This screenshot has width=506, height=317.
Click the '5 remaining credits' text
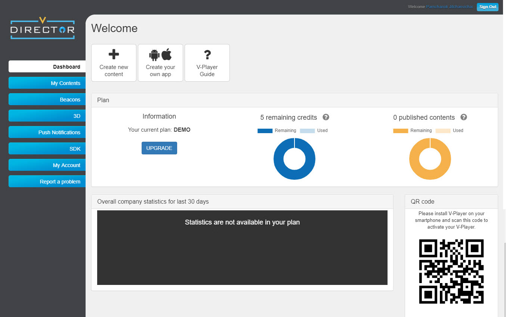coord(289,117)
